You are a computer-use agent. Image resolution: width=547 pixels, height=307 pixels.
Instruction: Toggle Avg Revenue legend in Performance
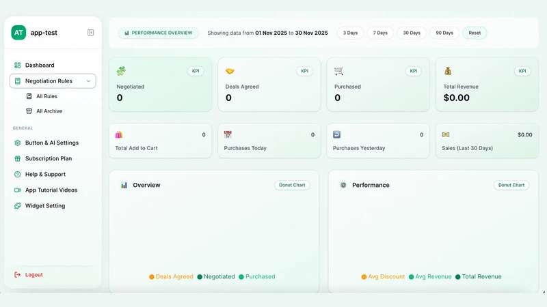tap(430, 277)
